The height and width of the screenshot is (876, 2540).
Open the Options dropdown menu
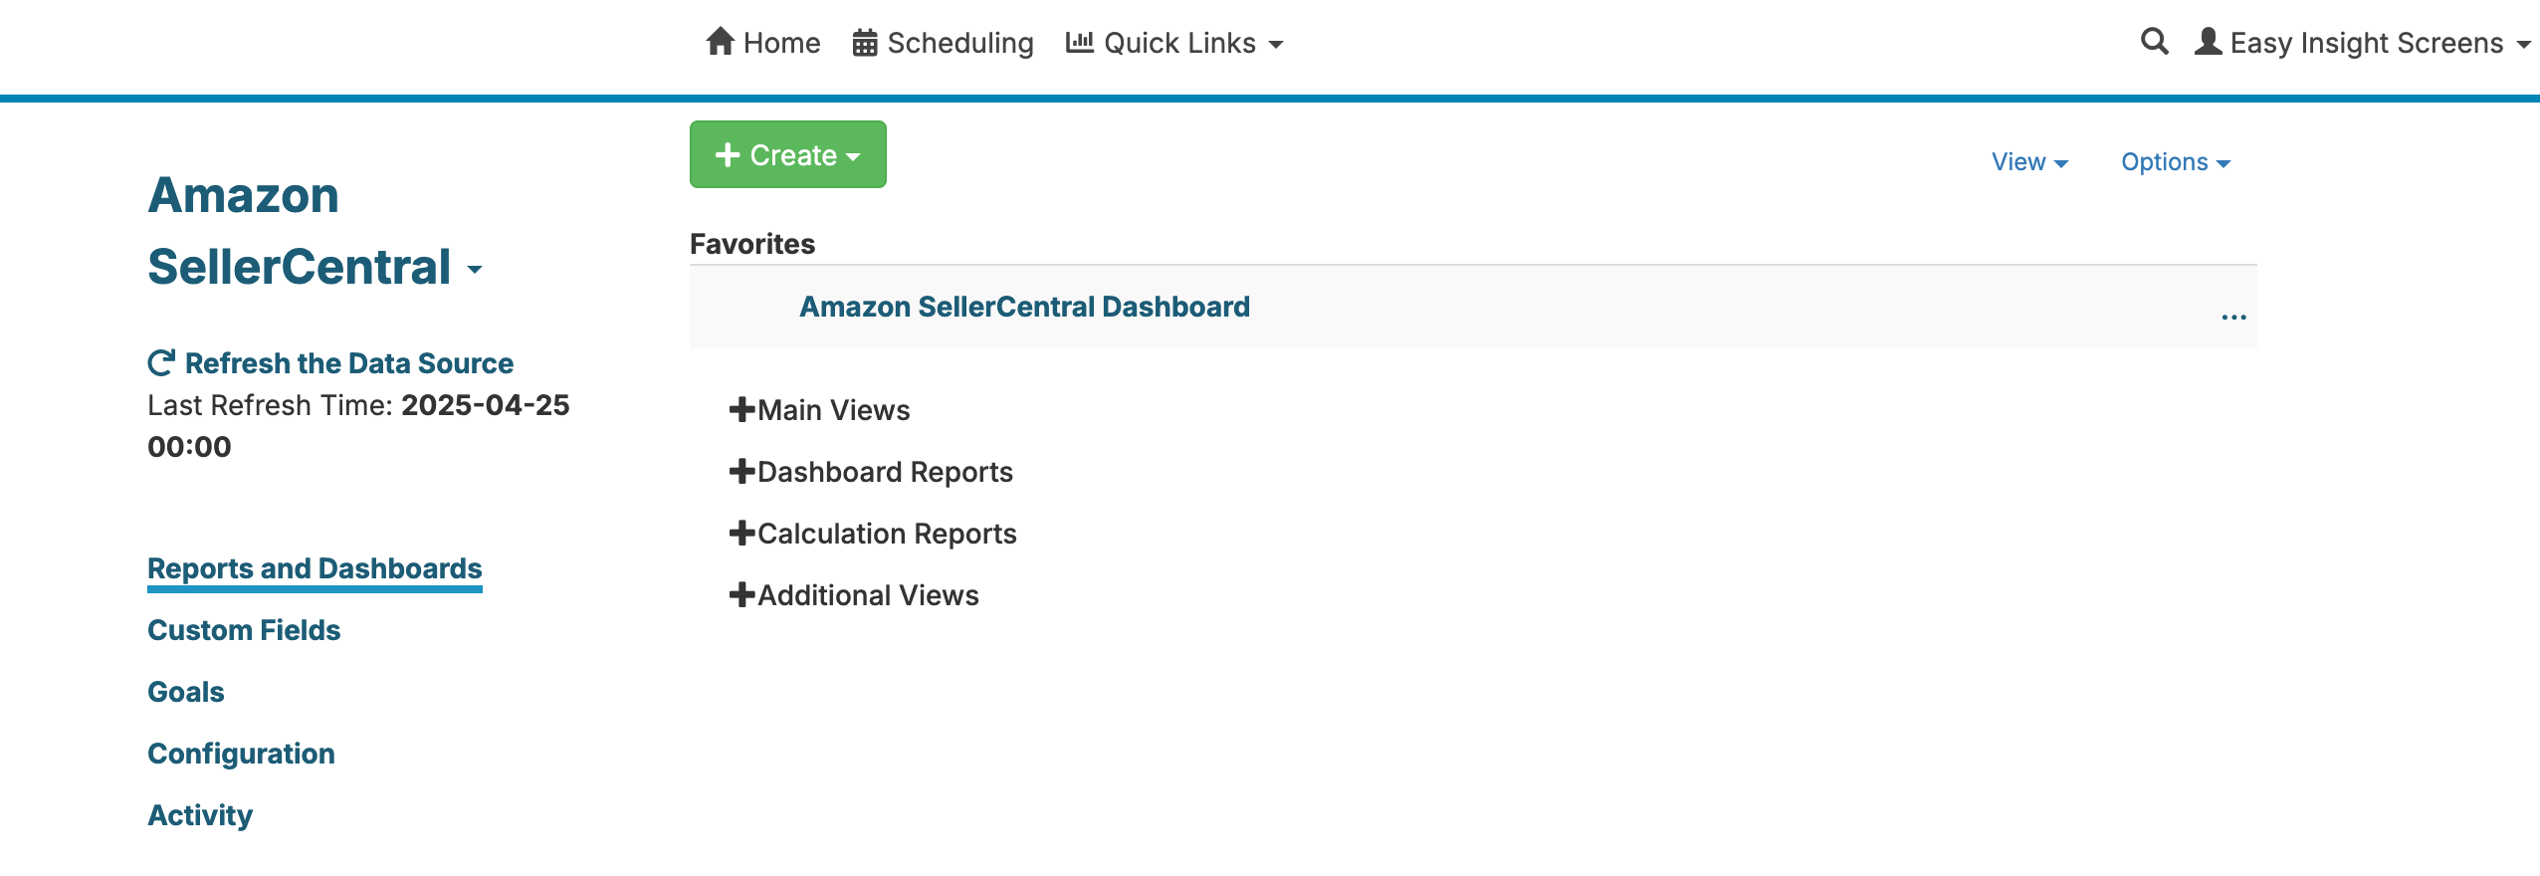[x=2178, y=160]
